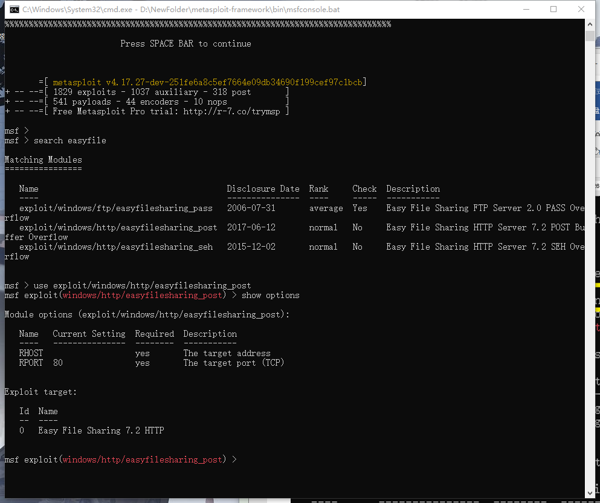The width and height of the screenshot is (600, 503).
Task: Click the http://r-7.co/trymsp trial URL
Action: click(231, 111)
